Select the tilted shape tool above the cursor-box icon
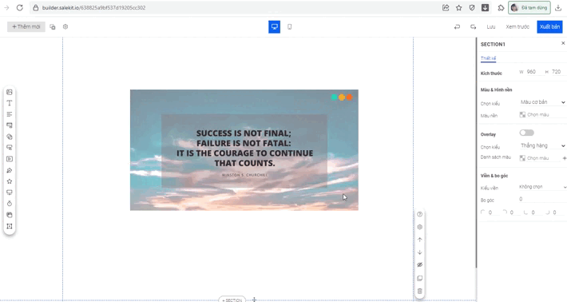This screenshot has width=567, height=302. coord(10,137)
